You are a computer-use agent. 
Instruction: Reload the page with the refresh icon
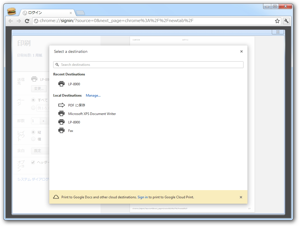(27, 21)
